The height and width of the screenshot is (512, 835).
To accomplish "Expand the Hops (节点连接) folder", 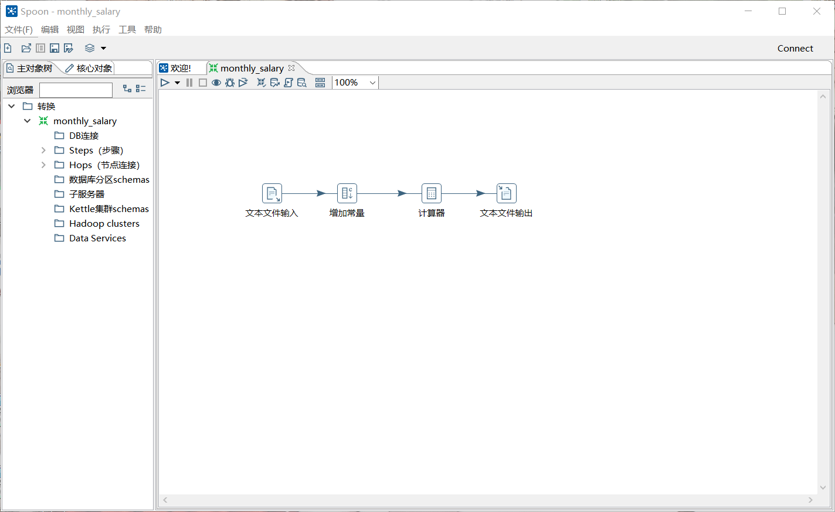I will (43, 165).
